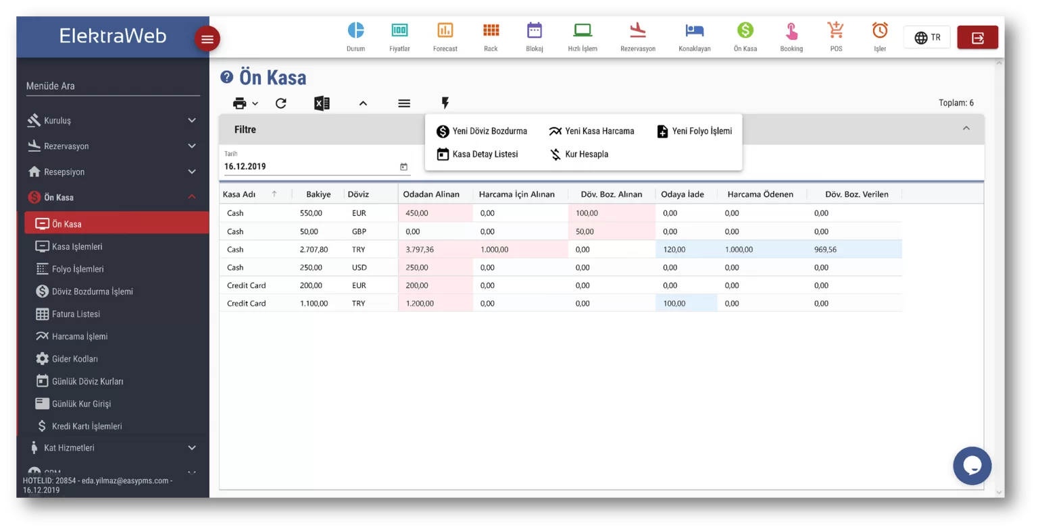Click the red logout button
The width and height of the screenshot is (1038, 531).
click(977, 38)
